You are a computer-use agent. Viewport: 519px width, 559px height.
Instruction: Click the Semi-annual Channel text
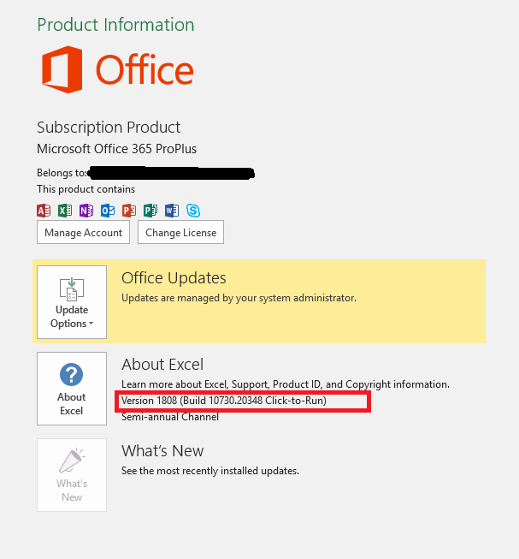coord(170,417)
